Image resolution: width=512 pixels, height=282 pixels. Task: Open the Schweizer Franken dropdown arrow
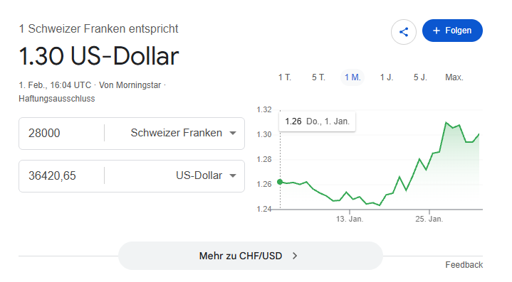[233, 133]
